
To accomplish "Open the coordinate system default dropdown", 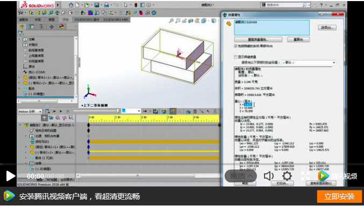I will tap(309, 63).
